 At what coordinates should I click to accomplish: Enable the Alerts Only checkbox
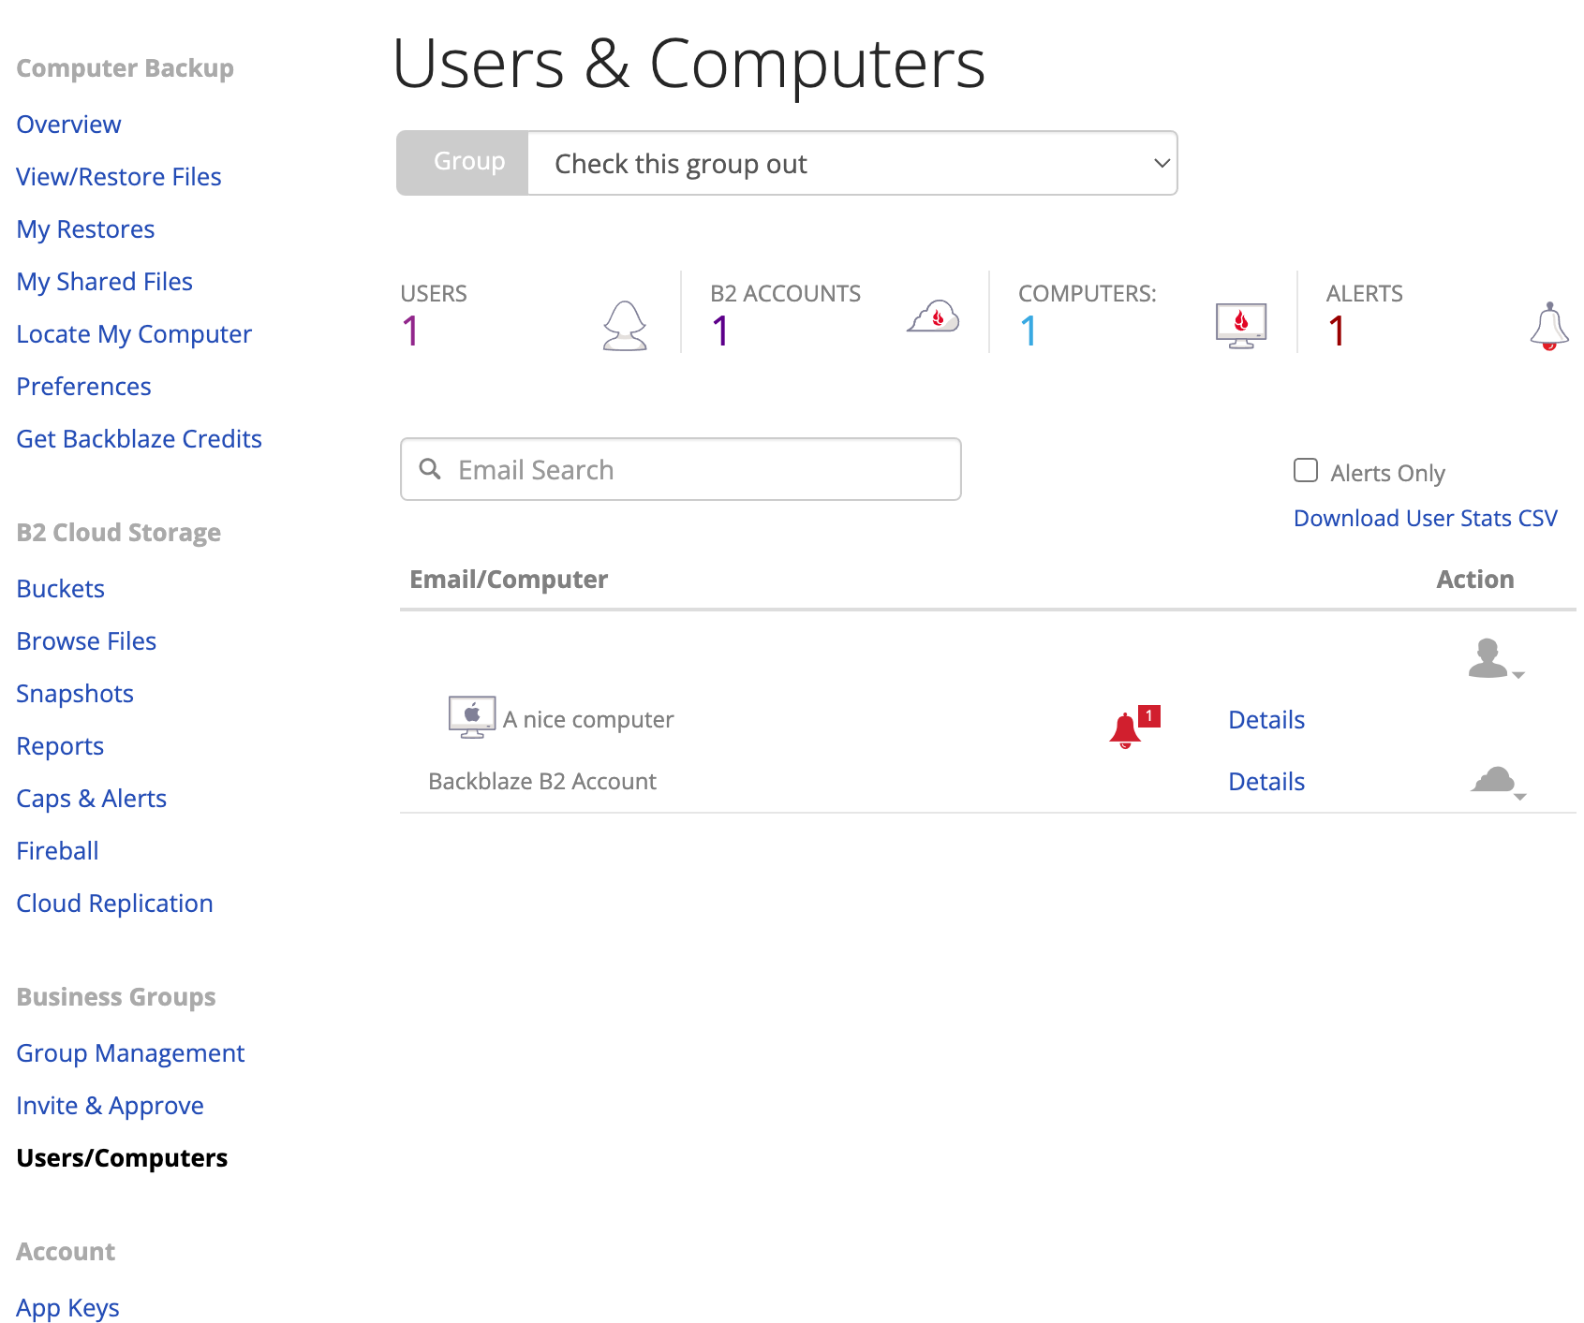coord(1306,470)
